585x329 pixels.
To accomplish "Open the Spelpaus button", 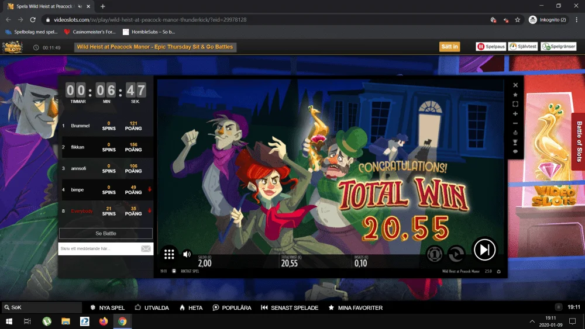I will [491, 47].
